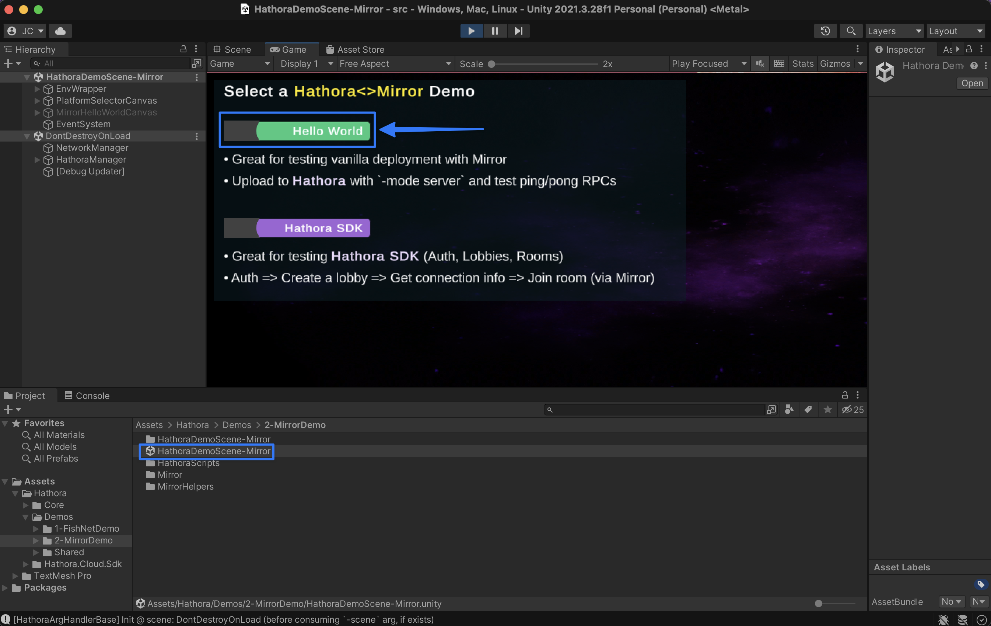Toggle Gizmos in the Game view

(x=835, y=64)
